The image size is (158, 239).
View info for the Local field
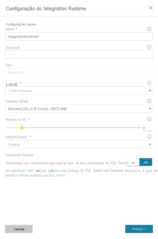pyautogui.click(x=149, y=83)
